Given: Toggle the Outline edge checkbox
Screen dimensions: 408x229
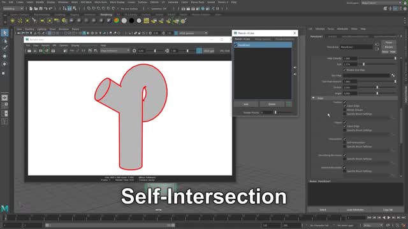Looking at the screenshot, I should click(x=344, y=102).
